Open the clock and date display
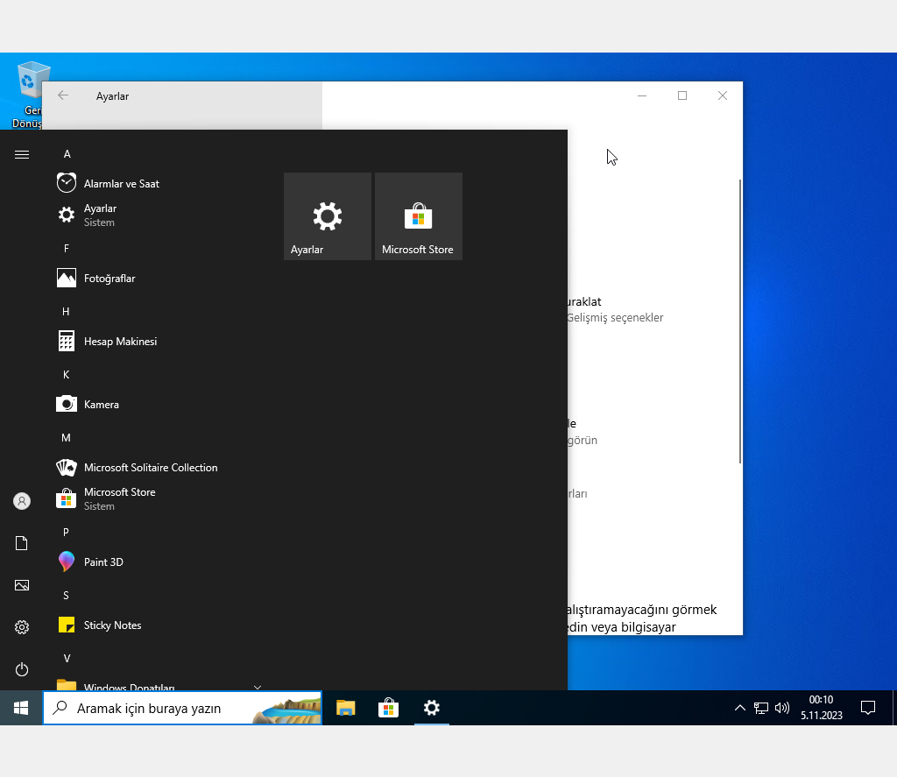This screenshot has height=777, width=897. pyautogui.click(x=821, y=708)
